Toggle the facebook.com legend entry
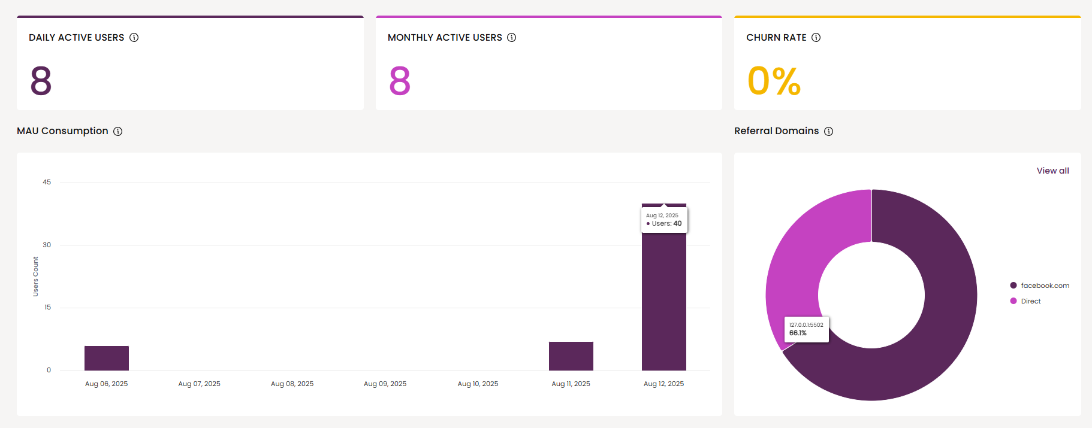This screenshot has width=1092, height=428. pyautogui.click(x=1039, y=286)
